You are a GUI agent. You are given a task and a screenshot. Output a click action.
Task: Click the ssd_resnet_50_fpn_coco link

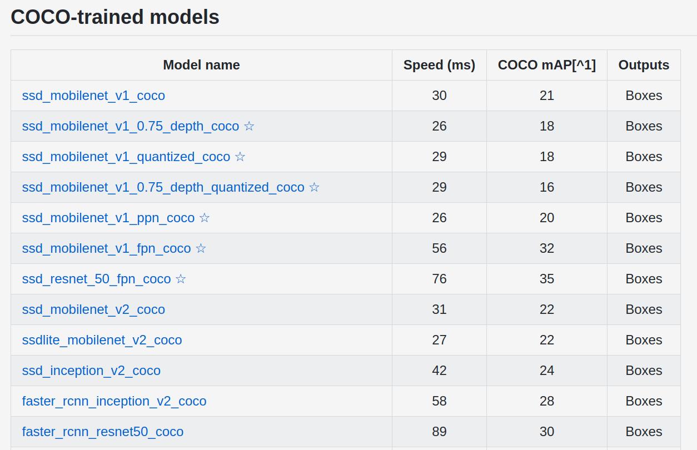96,279
